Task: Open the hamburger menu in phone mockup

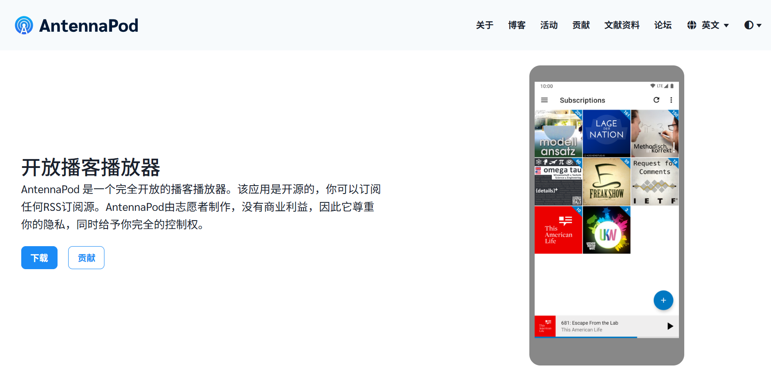Action: [544, 100]
